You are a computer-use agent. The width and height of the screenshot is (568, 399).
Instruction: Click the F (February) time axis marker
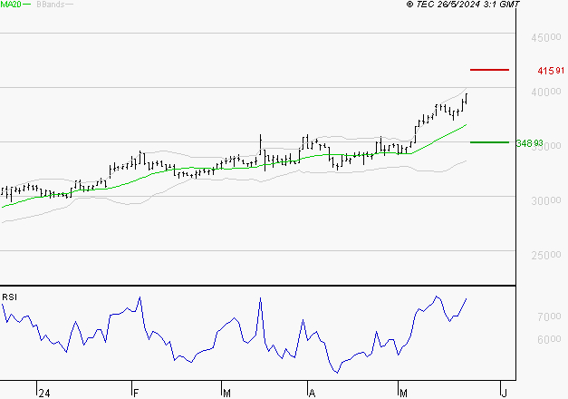point(136,394)
